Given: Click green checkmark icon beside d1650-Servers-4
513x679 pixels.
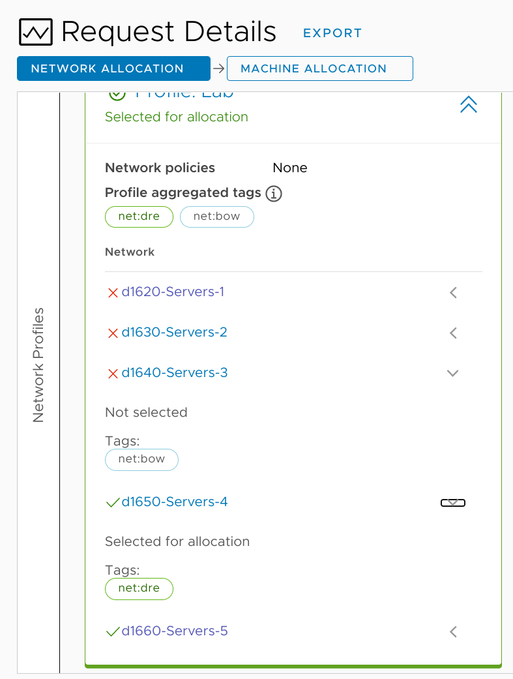Looking at the screenshot, I should coord(112,502).
